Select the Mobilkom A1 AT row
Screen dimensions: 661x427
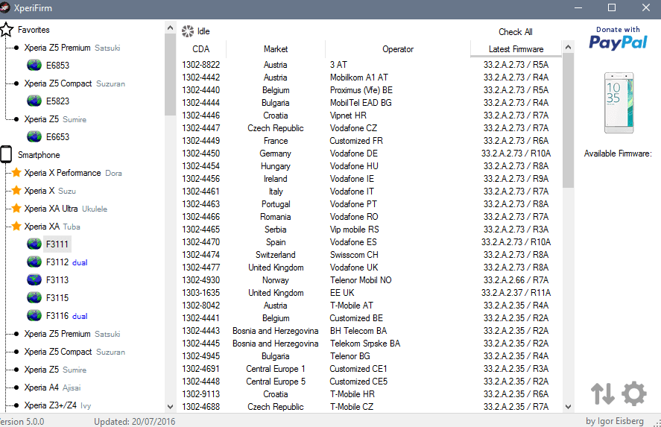point(370,78)
